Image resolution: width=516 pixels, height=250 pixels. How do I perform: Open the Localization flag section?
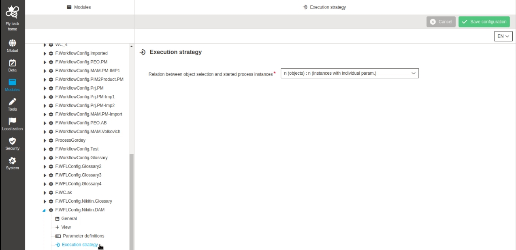(12, 124)
